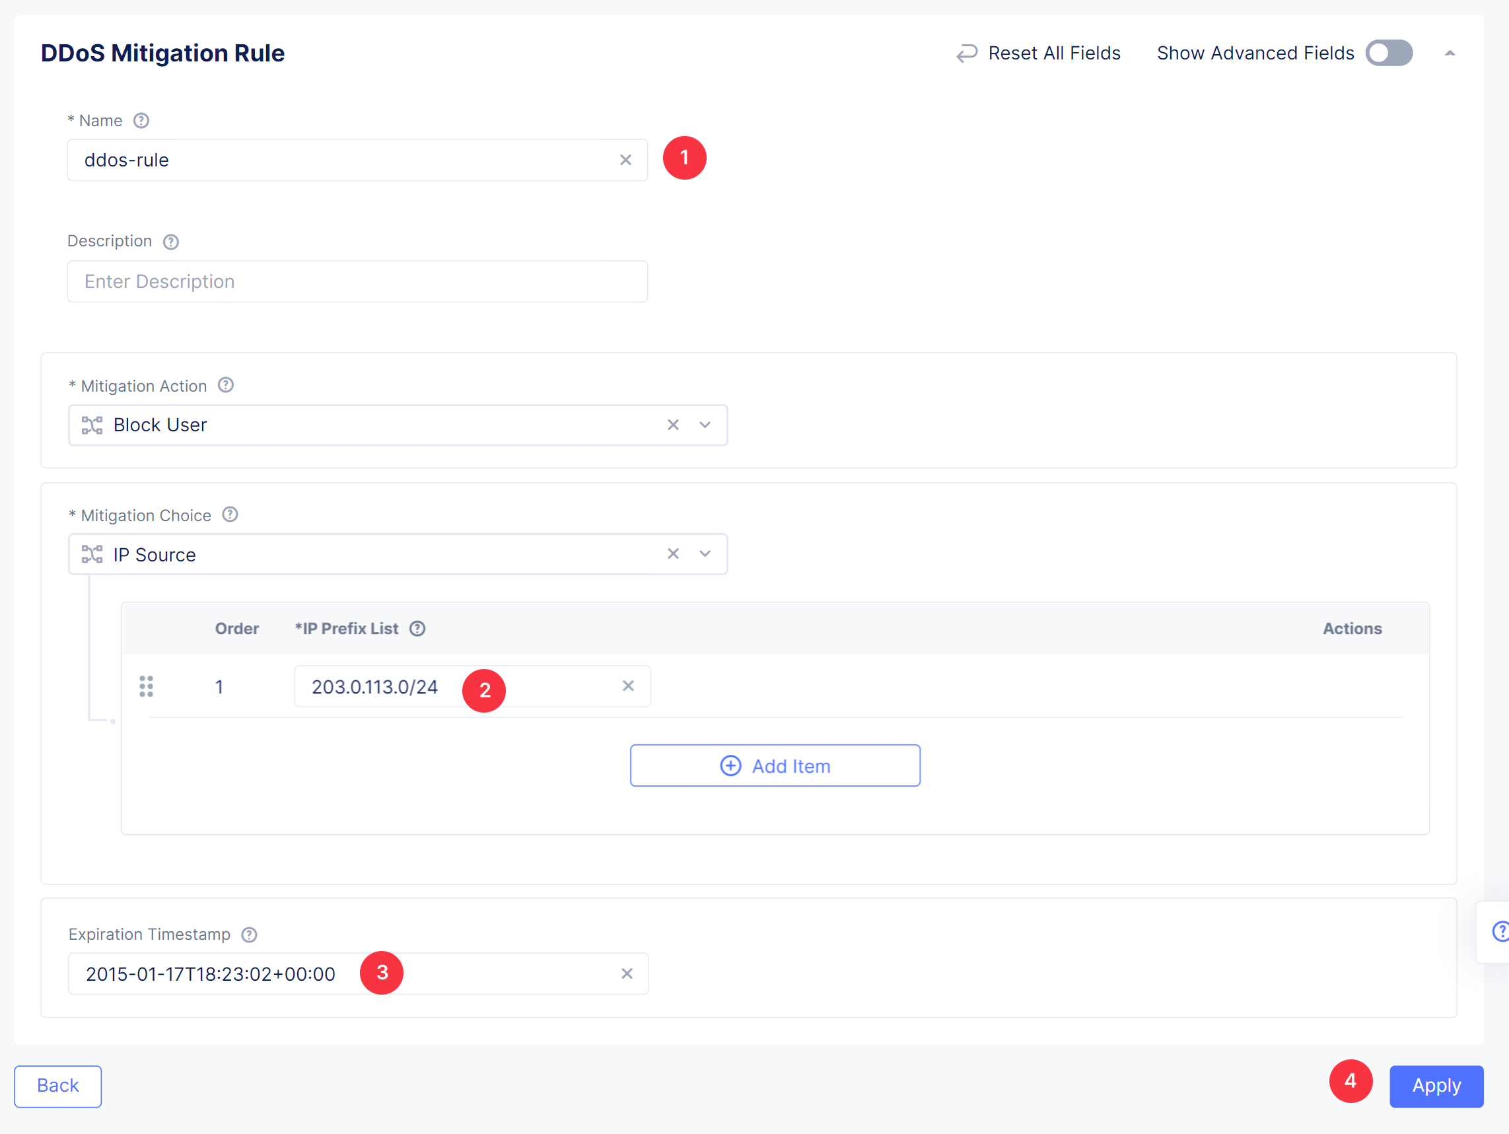Click the IP Prefix List help icon
The height and width of the screenshot is (1134, 1509).
click(x=417, y=628)
